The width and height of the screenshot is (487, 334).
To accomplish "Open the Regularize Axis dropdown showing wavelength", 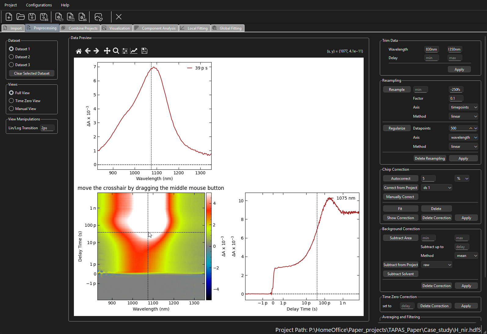I will pos(463,137).
